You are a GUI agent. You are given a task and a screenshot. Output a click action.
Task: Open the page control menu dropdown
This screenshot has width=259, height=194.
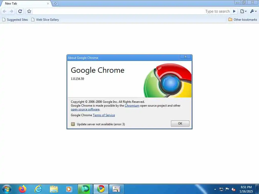tap(244, 11)
